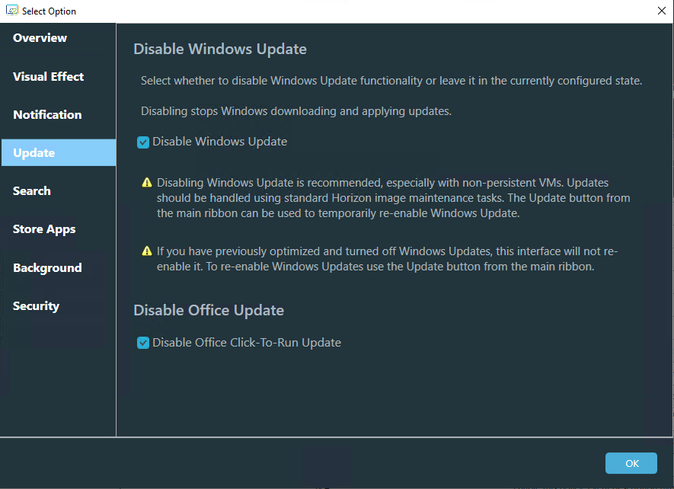This screenshot has width=674, height=489.
Task: Uncheck Disable Windows Update checkbox
Action: [143, 142]
